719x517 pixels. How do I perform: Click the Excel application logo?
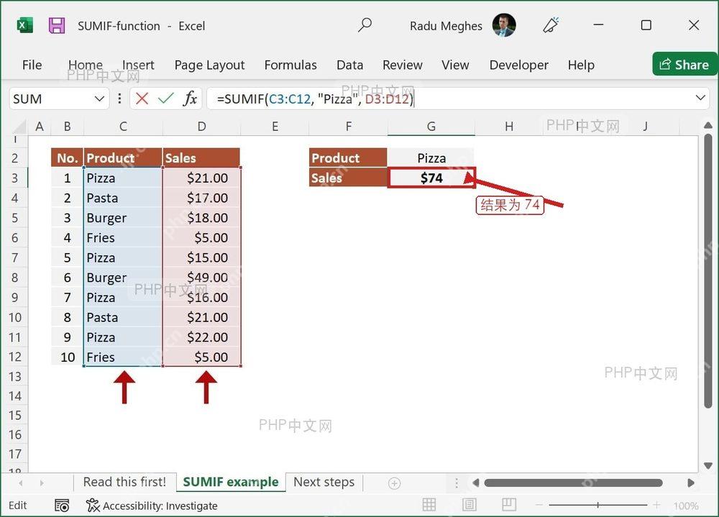24,25
